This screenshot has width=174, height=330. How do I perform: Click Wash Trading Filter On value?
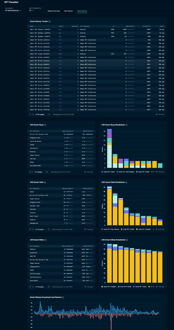(30, 10)
